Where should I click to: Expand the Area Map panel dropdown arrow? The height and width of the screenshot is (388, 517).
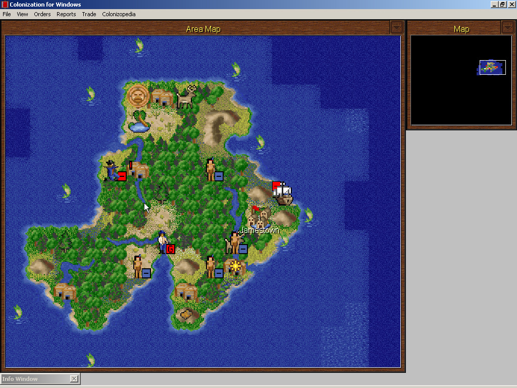(x=396, y=27)
